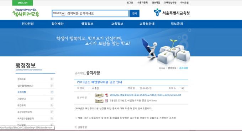The image size is (242, 131).
Task: Click the view count 93
Action: [x=183, y=88]
